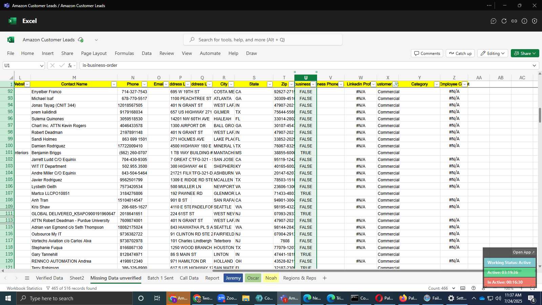This screenshot has width=542, height=305.
Task: Click the Excel app launcher logo
Action: coord(13,21)
